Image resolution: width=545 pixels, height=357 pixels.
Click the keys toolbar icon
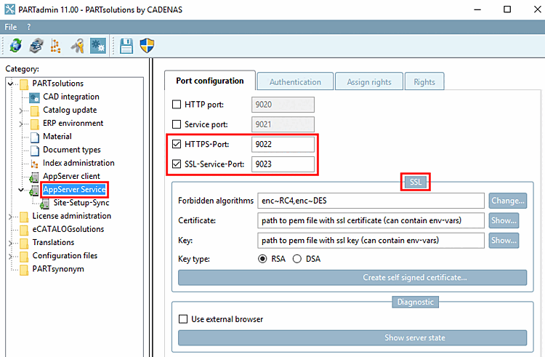[x=78, y=46]
